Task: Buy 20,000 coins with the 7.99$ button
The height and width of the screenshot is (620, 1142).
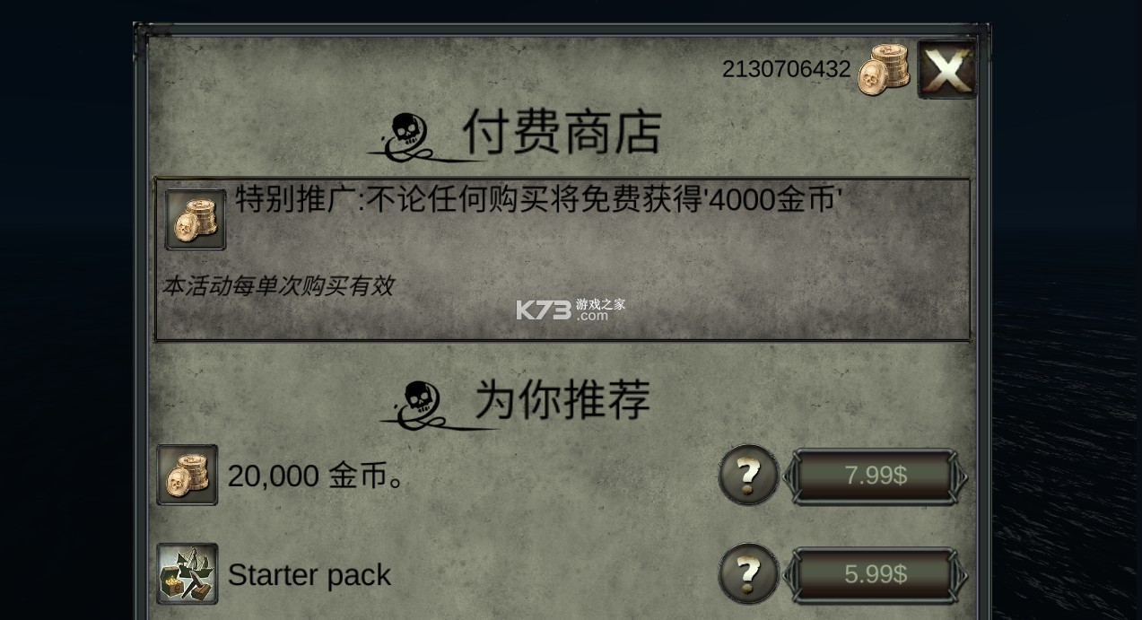Action: pos(876,476)
